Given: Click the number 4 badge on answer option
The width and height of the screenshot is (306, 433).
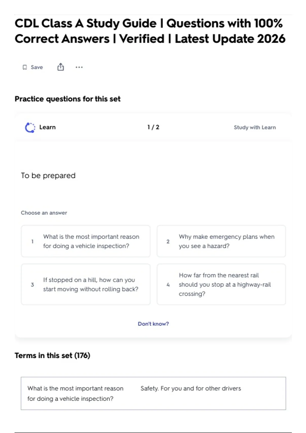Looking at the screenshot, I should pyautogui.click(x=168, y=285).
